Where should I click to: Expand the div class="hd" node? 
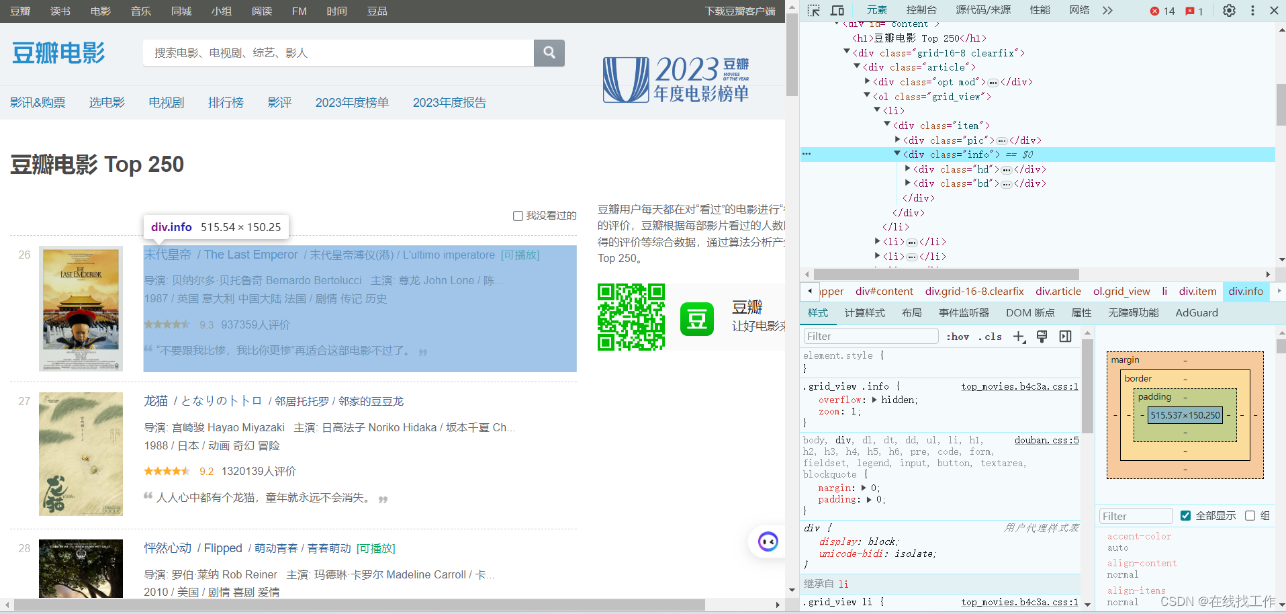tap(908, 169)
